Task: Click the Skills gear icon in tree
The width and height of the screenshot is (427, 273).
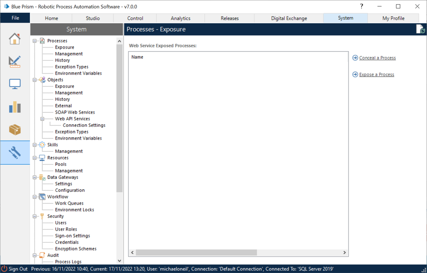Action: (42, 145)
